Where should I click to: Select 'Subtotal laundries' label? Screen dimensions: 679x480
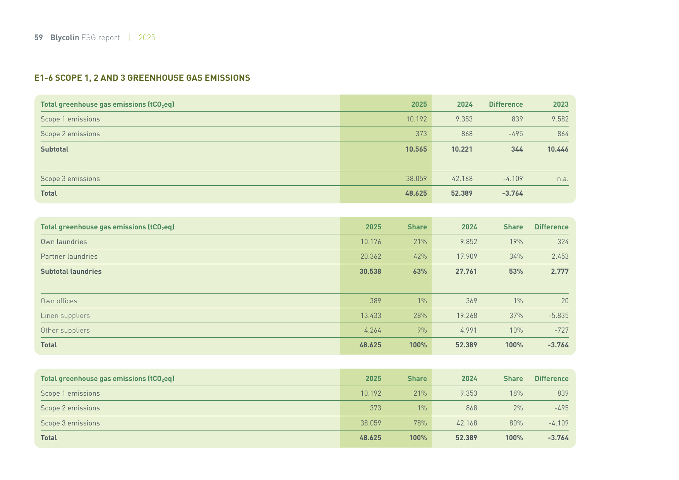[71, 272]
